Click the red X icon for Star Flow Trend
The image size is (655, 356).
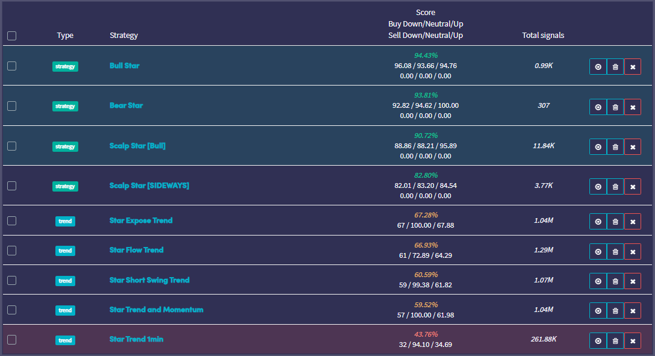[633, 252]
